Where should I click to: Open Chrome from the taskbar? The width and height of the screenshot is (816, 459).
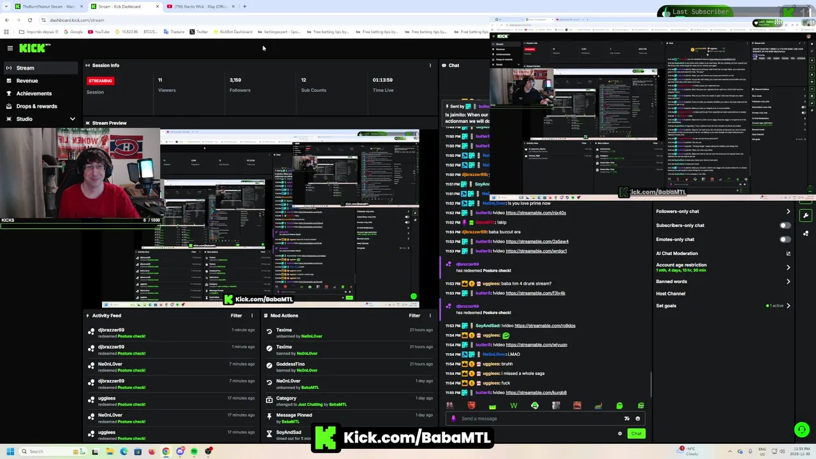coord(166,451)
